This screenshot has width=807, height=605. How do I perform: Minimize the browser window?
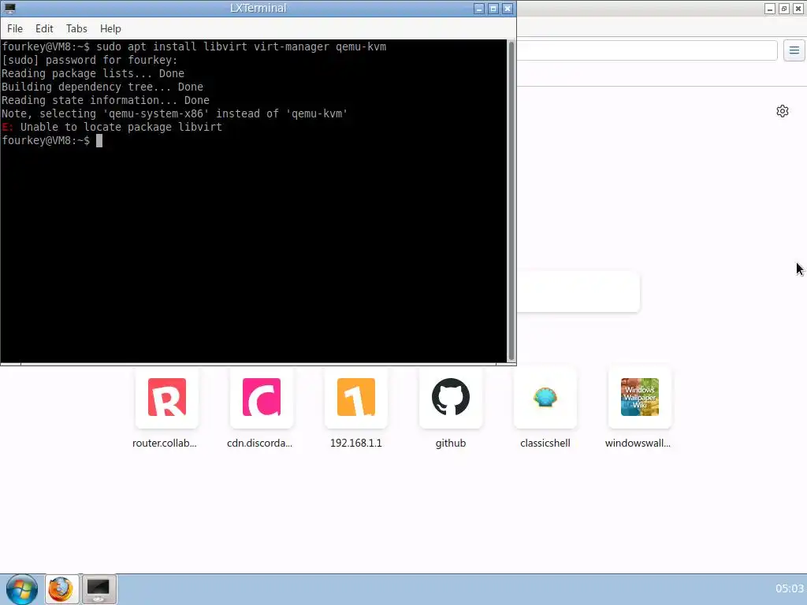click(x=770, y=9)
